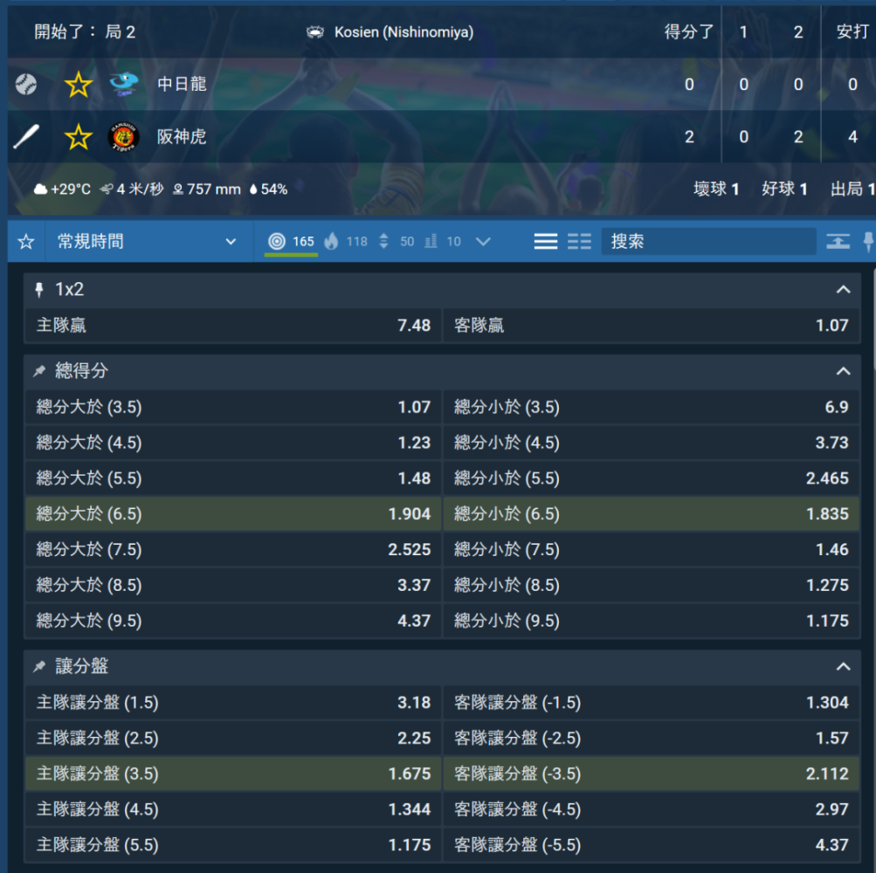Viewport: 876px width, 873px height.
Task: Favorite the 中日龍 team star
Action: coord(79,85)
